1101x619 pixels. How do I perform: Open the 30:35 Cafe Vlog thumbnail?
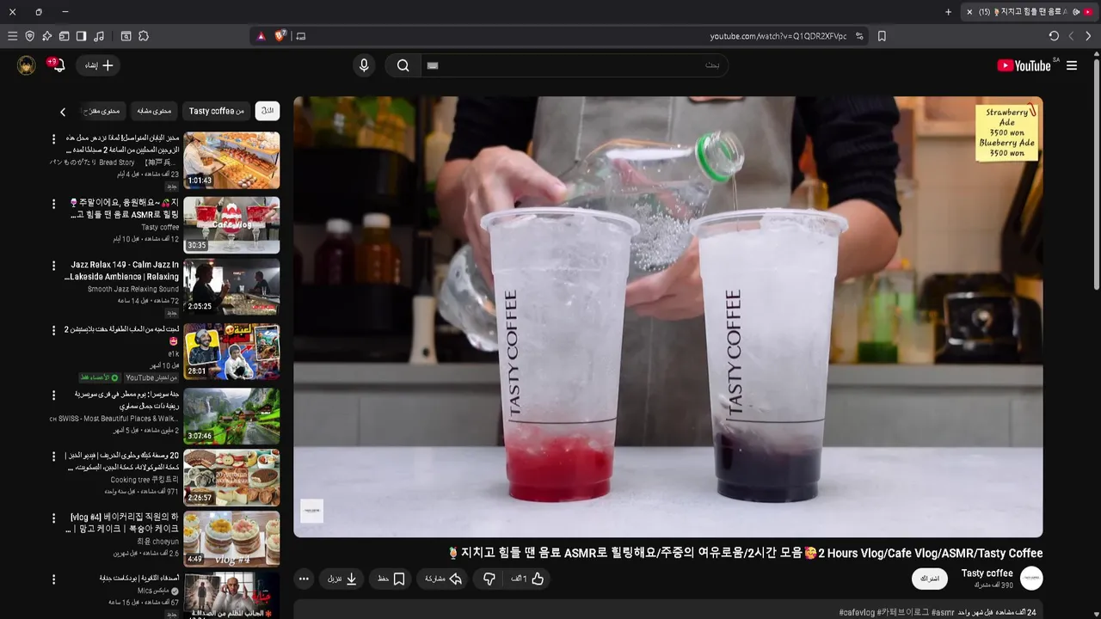coord(231,224)
